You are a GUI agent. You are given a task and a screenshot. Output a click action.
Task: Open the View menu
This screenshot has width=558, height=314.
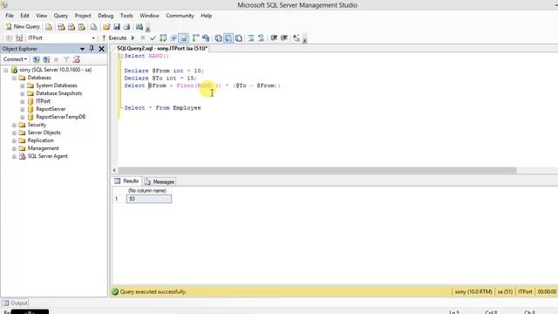click(41, 16)
